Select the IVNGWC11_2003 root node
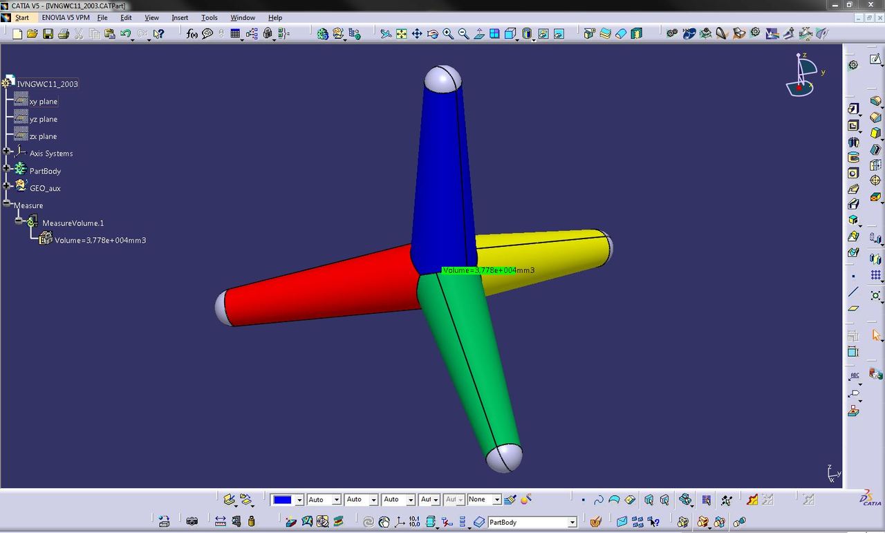885x533 pixels. coord(47,84)
